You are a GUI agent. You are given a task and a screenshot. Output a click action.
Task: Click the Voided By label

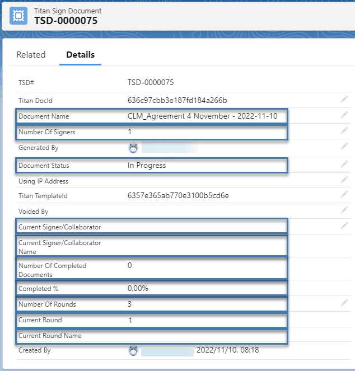pyautogui.click(x=34, y=212)
